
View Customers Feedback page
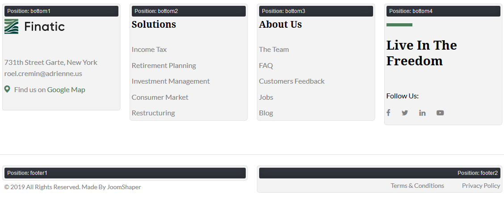pyautogui.click(x=292, y=81)
